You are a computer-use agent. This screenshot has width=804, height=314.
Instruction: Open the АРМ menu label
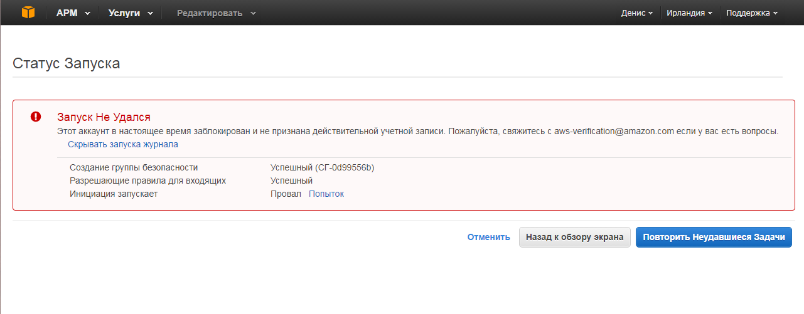pyautogui.click(x=67, y=13)
